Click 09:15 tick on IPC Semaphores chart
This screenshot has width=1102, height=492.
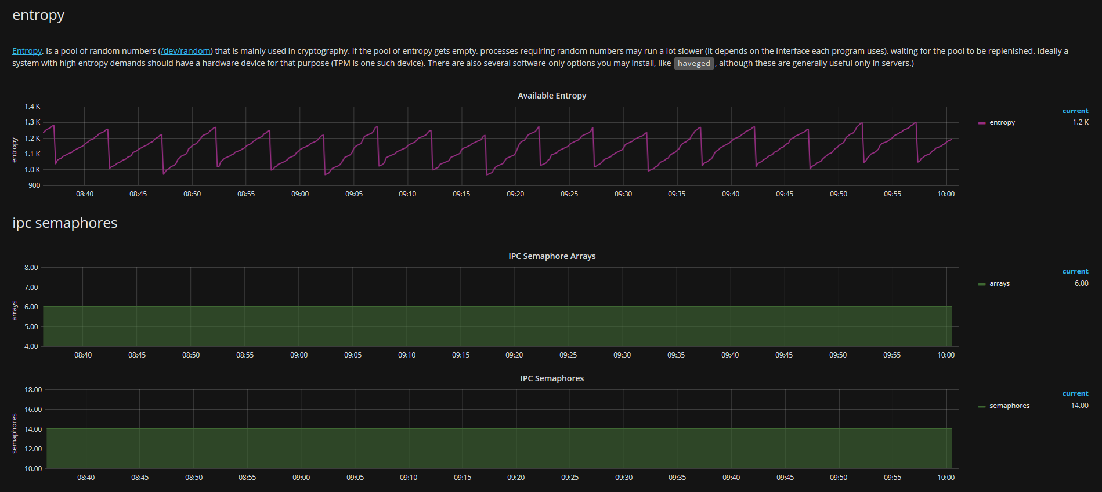pos(463,478)
